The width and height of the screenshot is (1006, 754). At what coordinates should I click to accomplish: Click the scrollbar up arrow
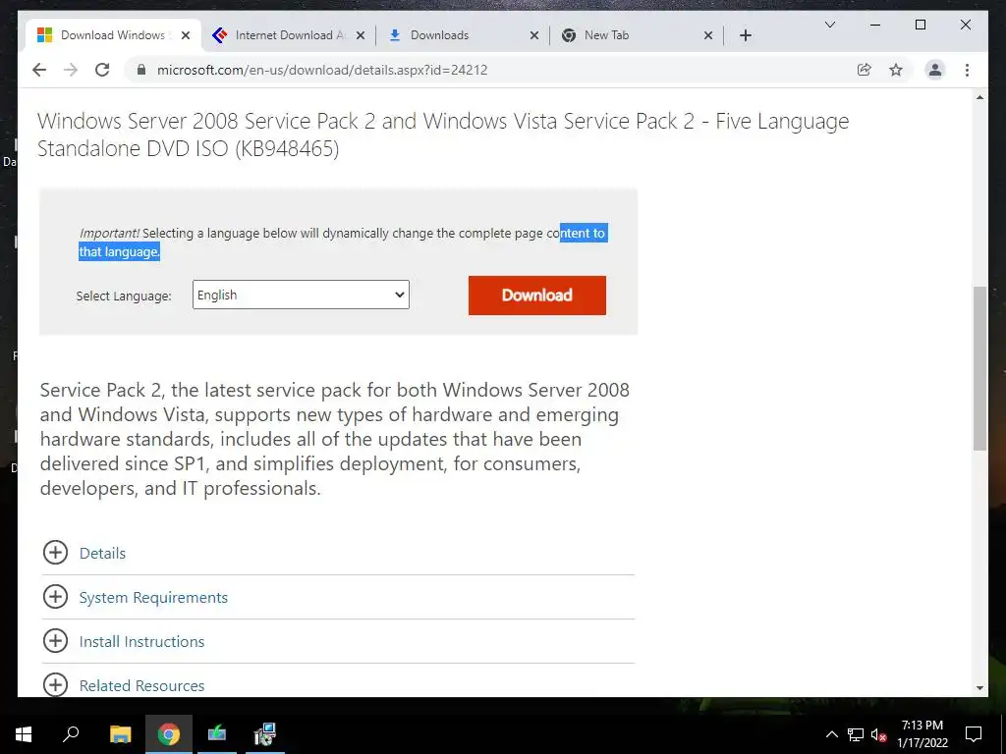click(979, 97)
